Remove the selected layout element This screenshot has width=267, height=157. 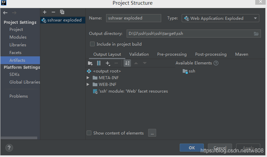(x=116, y=63)
